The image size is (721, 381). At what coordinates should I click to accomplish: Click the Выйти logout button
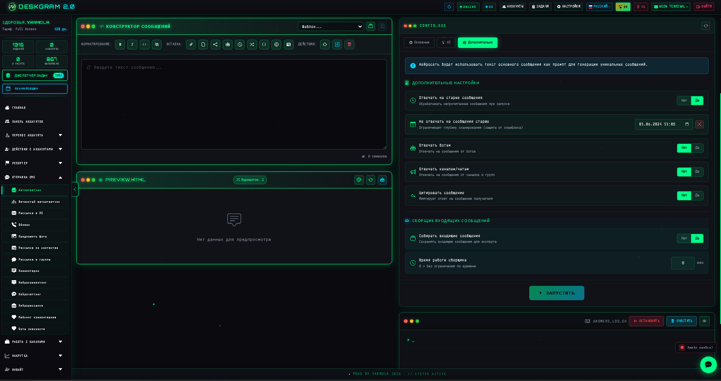704,6
